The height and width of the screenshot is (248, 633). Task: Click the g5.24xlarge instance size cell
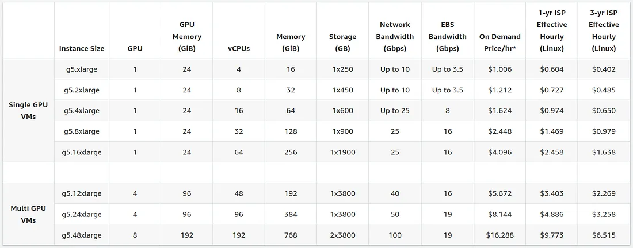82,214
